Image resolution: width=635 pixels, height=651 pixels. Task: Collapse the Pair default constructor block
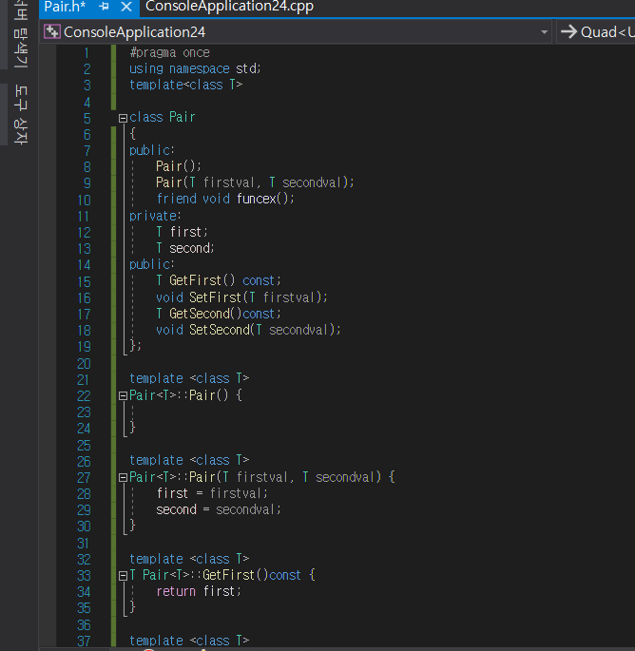tap(123, 395)
